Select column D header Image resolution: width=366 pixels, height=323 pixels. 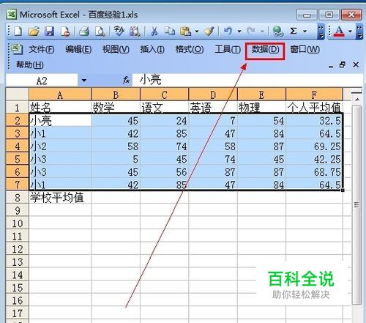pos(213,94)
